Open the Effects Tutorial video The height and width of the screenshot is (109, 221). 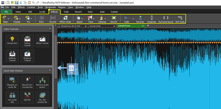point(42,41)
